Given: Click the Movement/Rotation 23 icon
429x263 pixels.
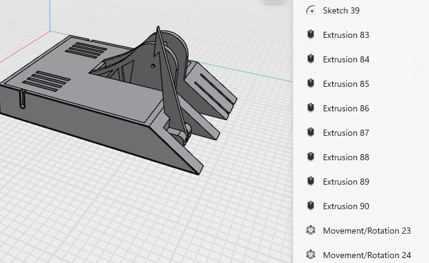Looking at the screenshot, I should click(x=311, y=231).
